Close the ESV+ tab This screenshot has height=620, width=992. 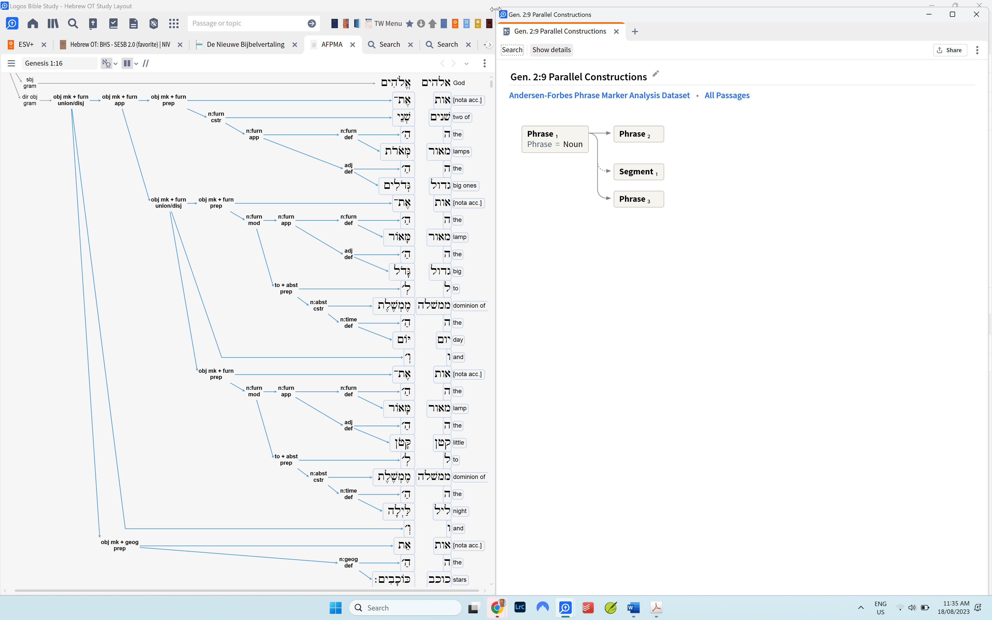click(x=44, y=44)
